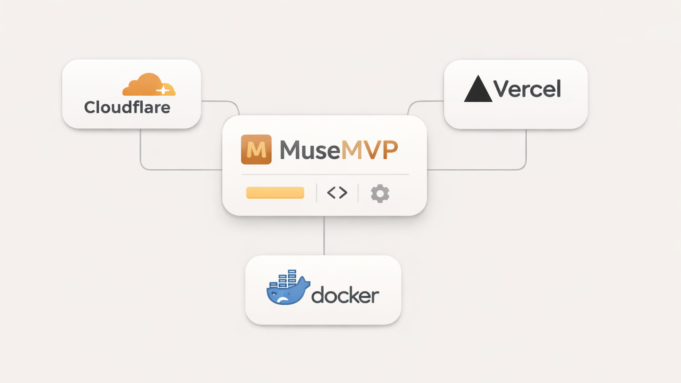
Task: Click the MuseMVP orange M logo icon
Action: coord(256,149)
